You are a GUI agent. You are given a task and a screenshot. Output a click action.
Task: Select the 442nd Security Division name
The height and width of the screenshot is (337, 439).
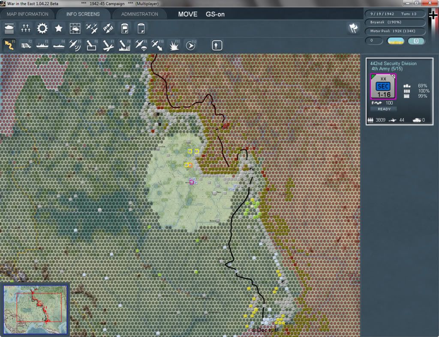[394, 63]
